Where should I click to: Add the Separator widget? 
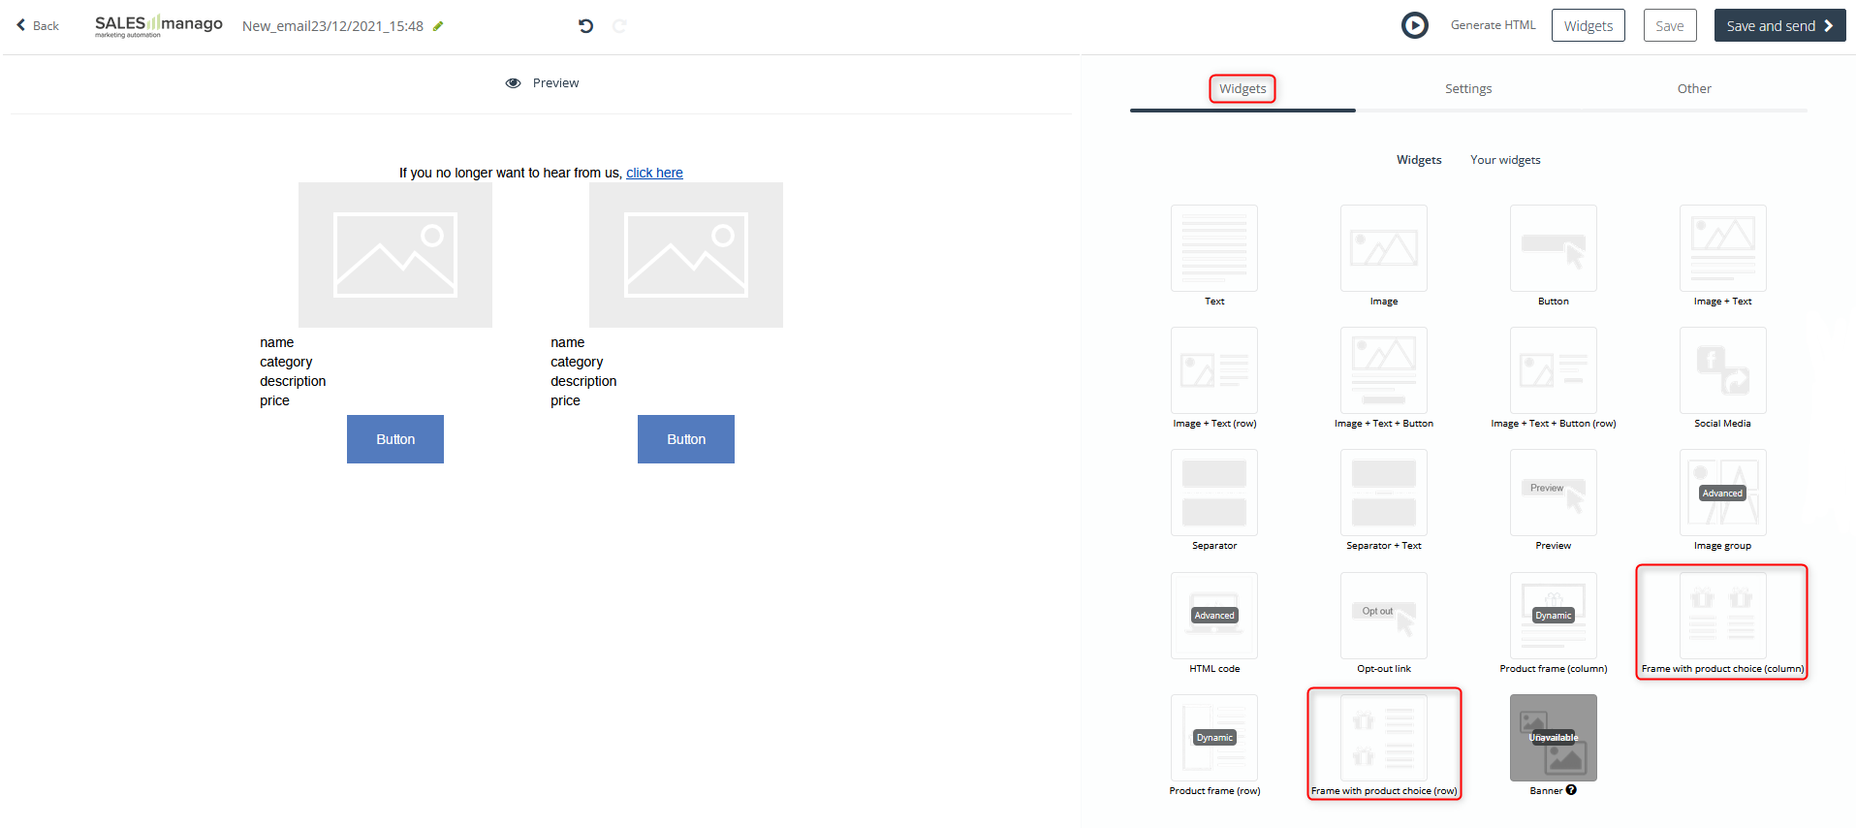(1214, 493)
